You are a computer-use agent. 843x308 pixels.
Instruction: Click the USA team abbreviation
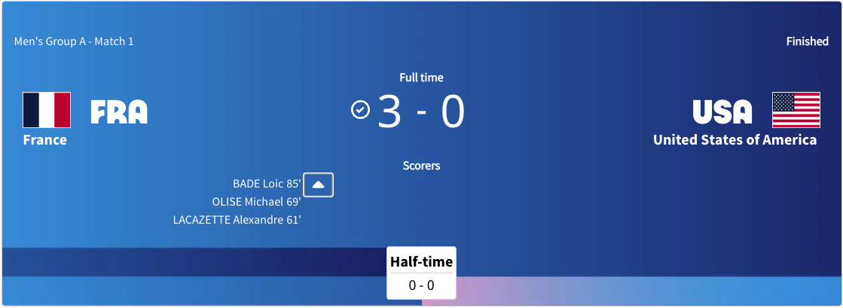(x=722, y=111)
